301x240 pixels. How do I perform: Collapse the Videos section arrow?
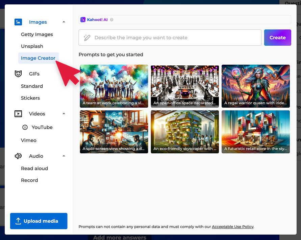[64, 114]
